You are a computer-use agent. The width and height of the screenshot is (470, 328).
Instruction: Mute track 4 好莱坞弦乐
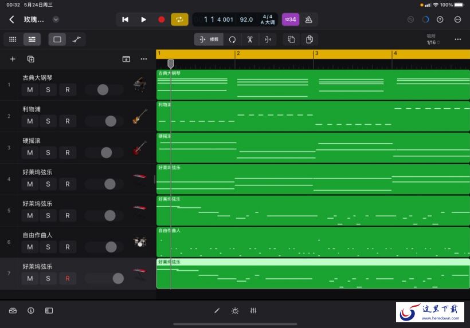coord(30,184)
